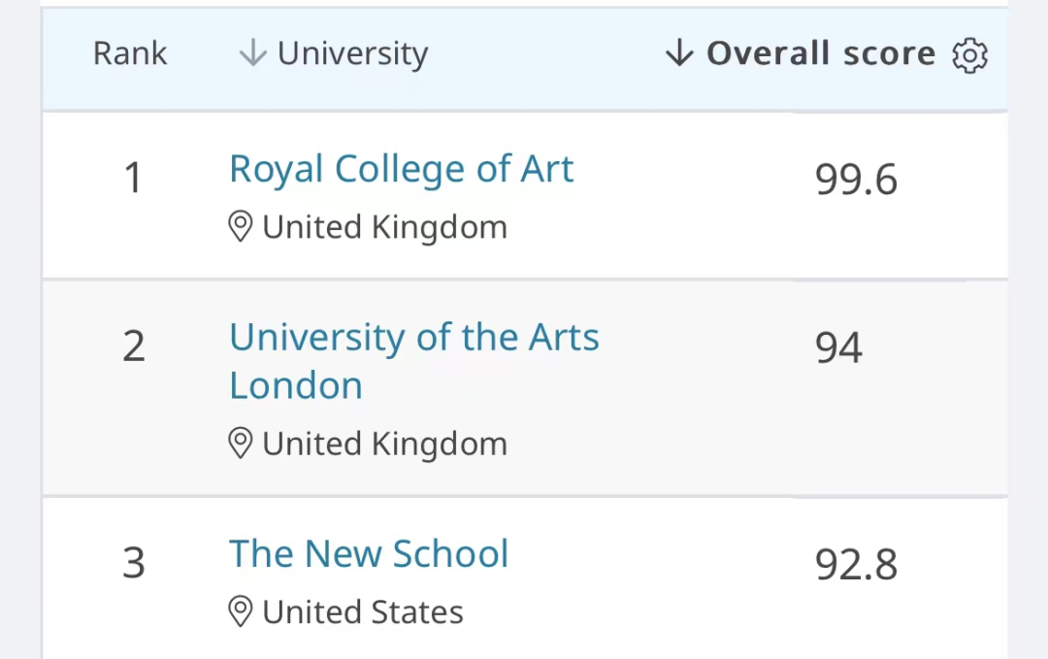Viewport: 1048px width, 659px height.
Task: Select the 92.8 score value
Action: click(x=856, y=564)
